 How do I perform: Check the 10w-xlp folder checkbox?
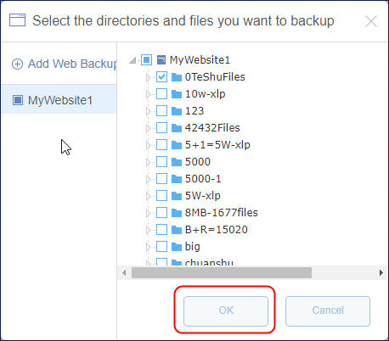161,94
